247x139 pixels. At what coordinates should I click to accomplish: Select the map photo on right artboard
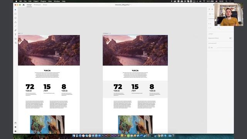pos(135,124)
